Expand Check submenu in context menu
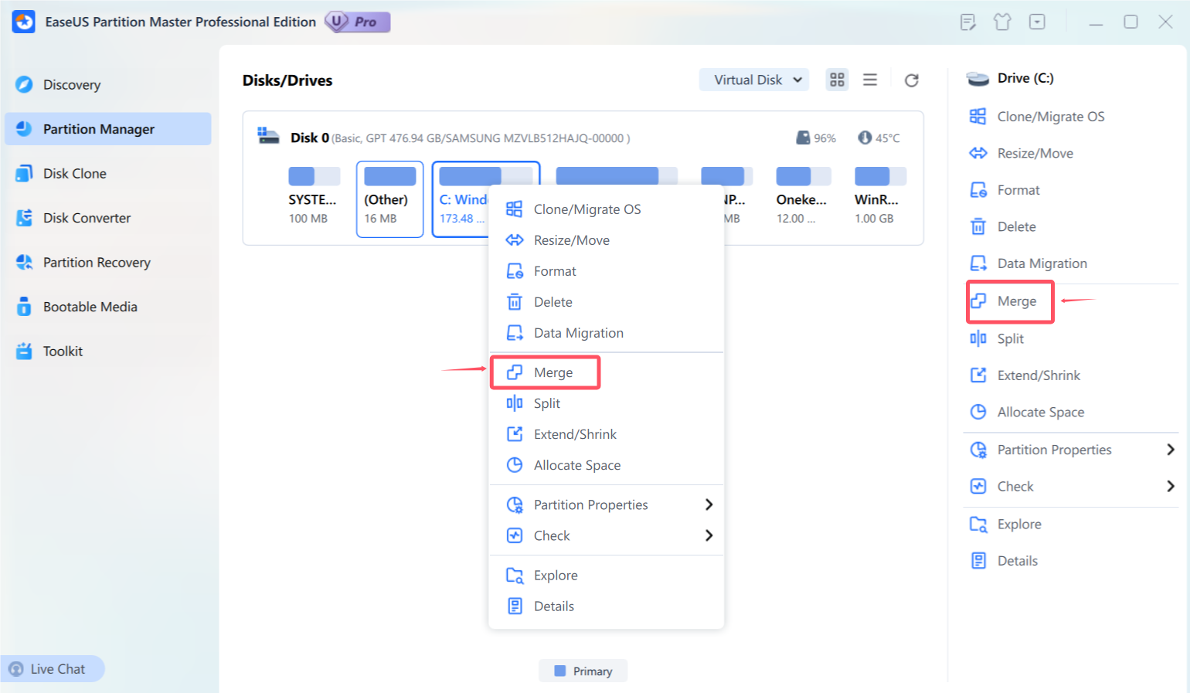This screenshot has height=693, width=1190. click(x=607, y=535)
